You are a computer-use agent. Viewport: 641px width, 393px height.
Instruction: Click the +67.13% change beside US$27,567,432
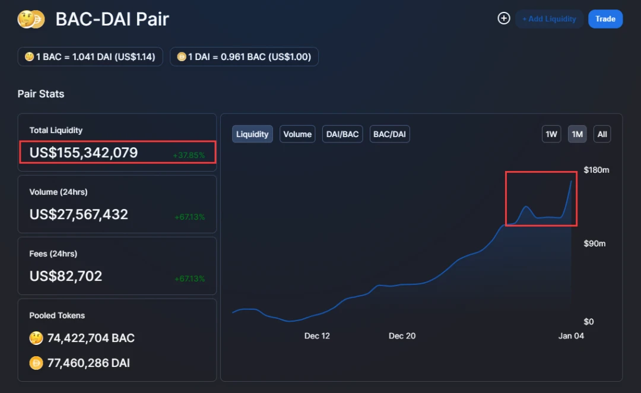(x=190, y=217)
